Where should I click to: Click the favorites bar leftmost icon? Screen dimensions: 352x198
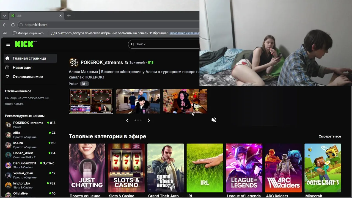point(4,33)
